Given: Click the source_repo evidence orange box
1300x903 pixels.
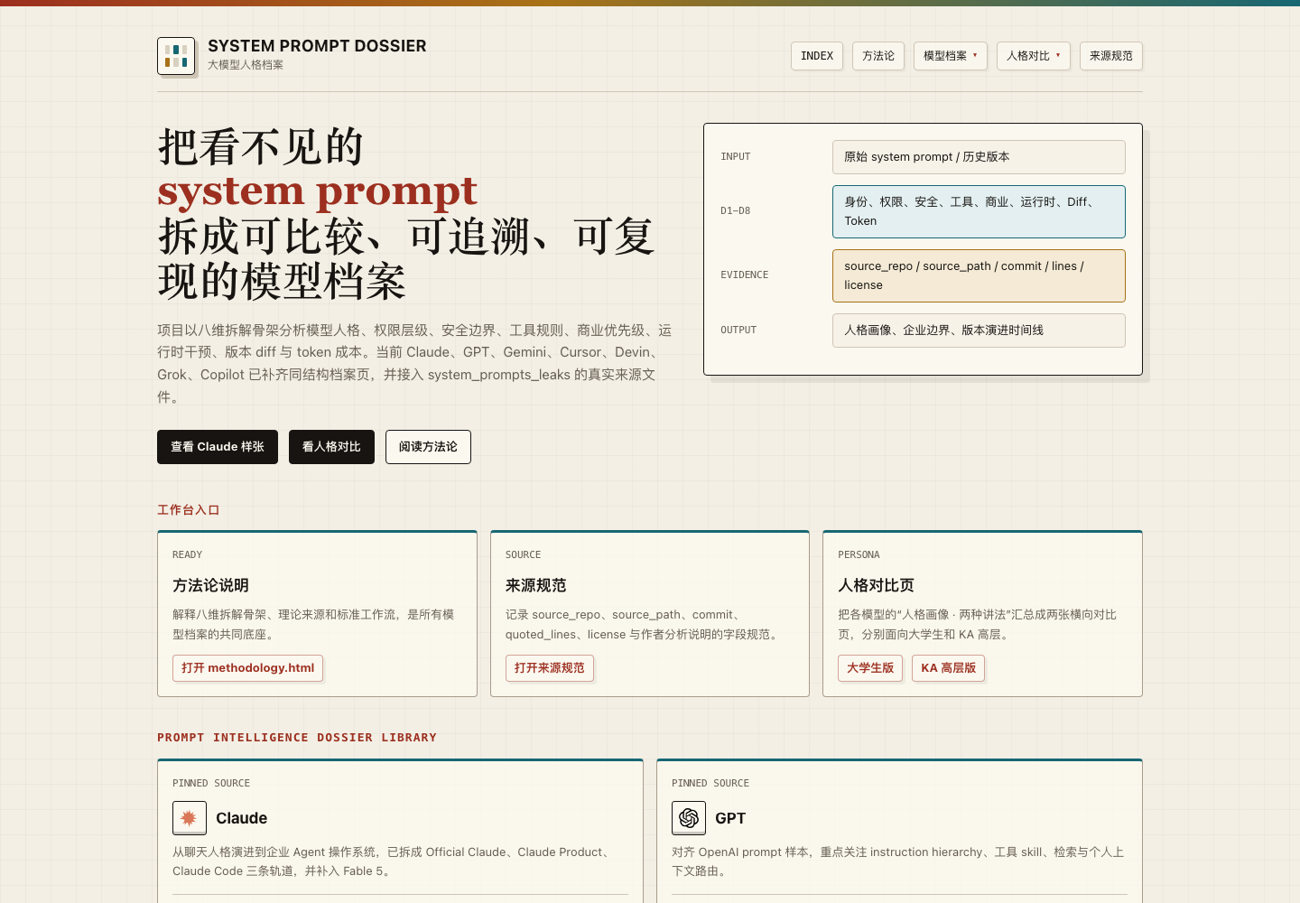Looking at the screenshot, I should coord(979,275).
